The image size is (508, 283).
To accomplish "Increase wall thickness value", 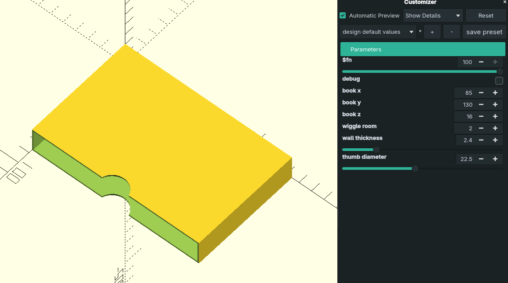I will (x=495, y=140).
